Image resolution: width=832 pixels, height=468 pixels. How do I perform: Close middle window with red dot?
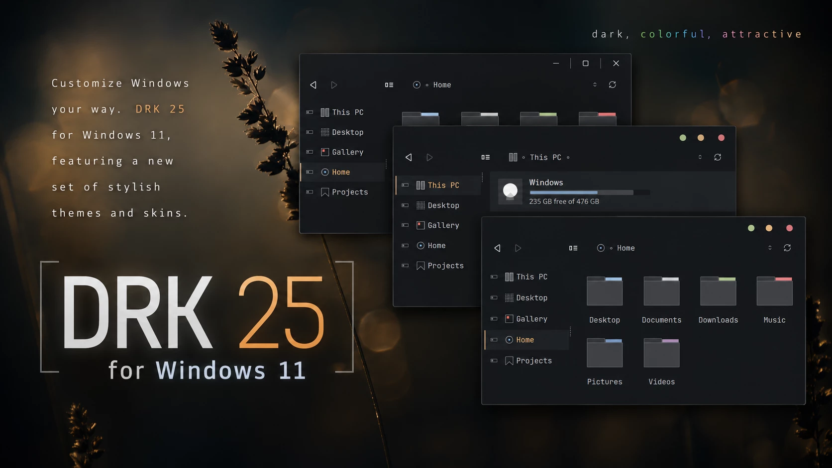coord(721,138)
